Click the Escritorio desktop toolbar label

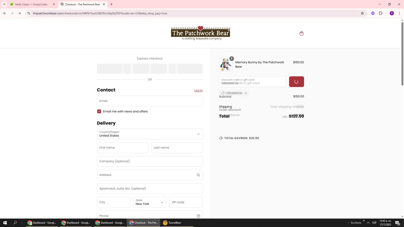pos(356,223)
